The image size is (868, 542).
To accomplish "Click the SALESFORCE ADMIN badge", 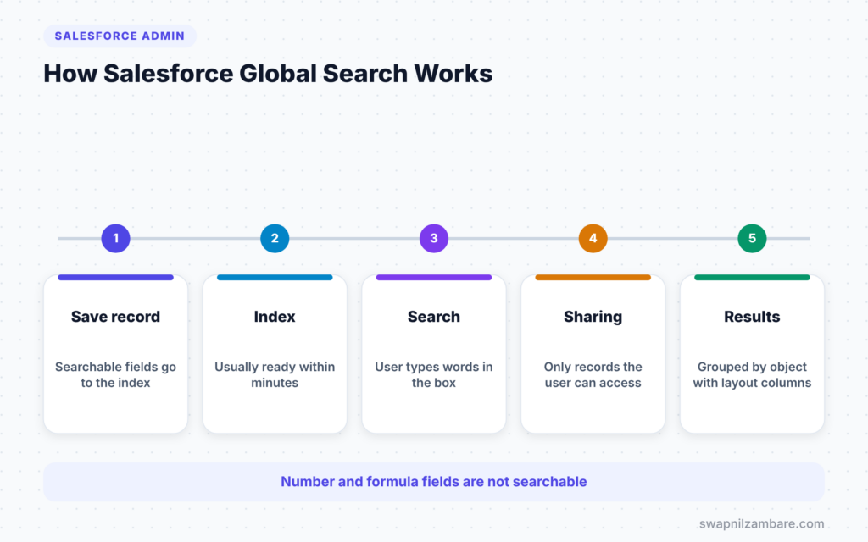I will coord(120,36).
